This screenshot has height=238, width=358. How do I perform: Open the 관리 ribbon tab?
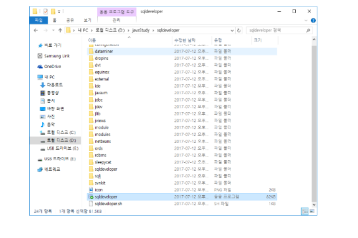[x=116, y=20]
